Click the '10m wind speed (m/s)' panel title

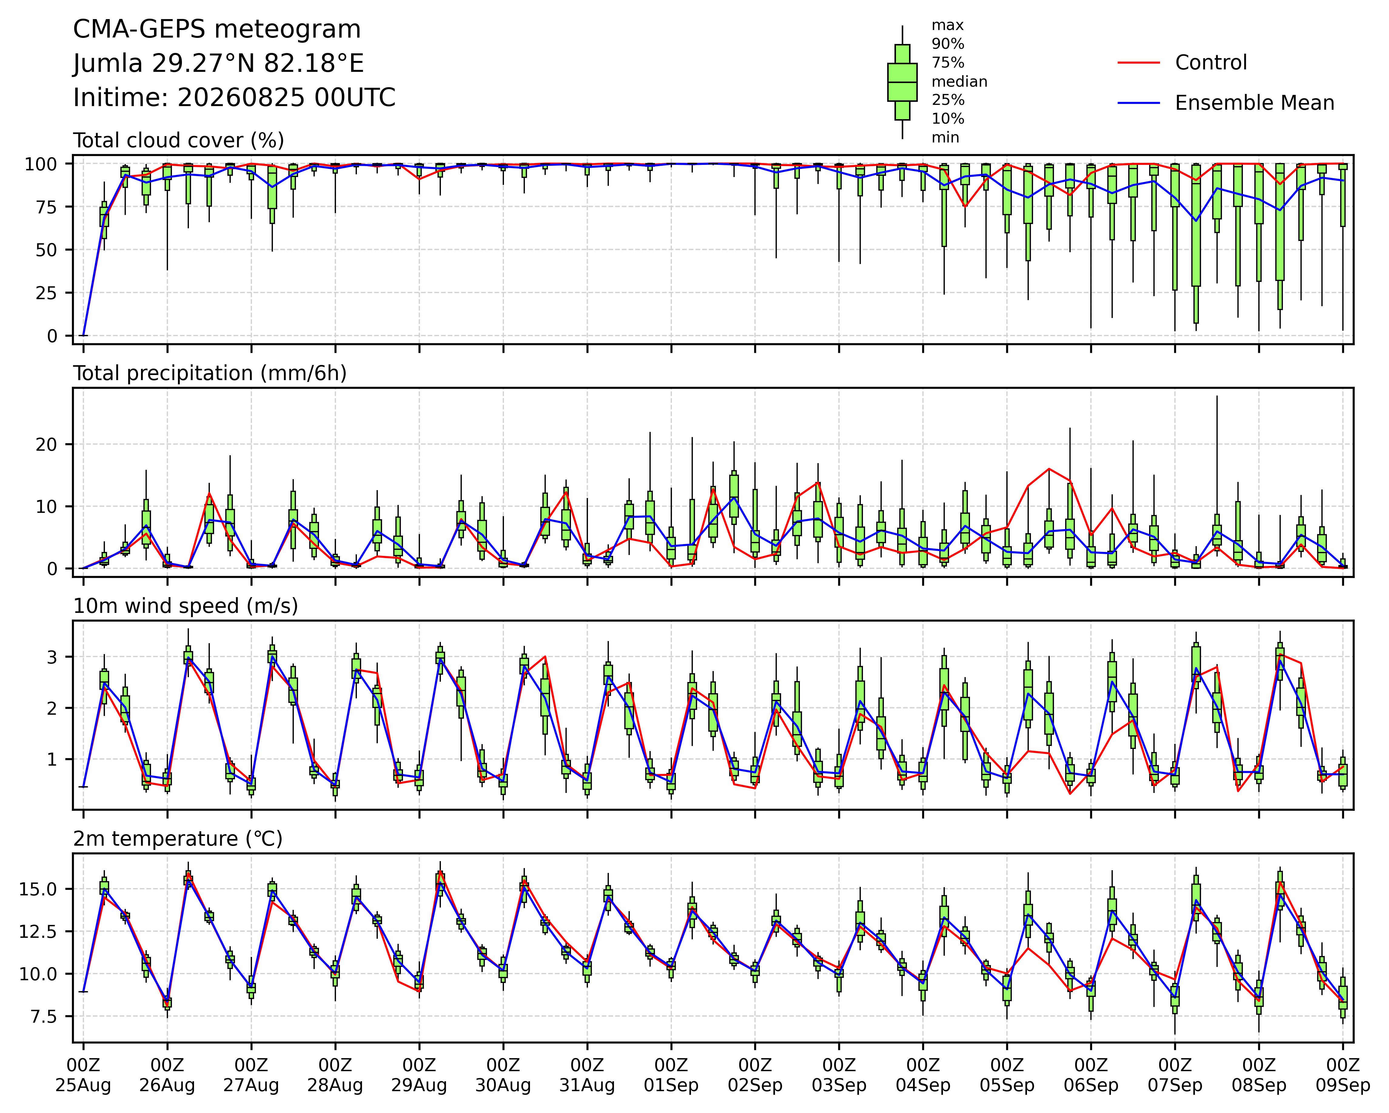(186, 606)
